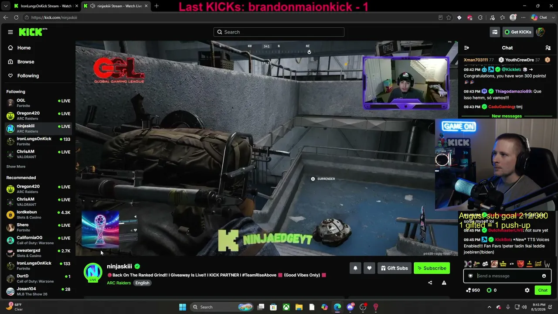The image size is (558, 314).
Task: Share the ninjaskiii stream
Action: pyautogui.click(x=430, y=283)
